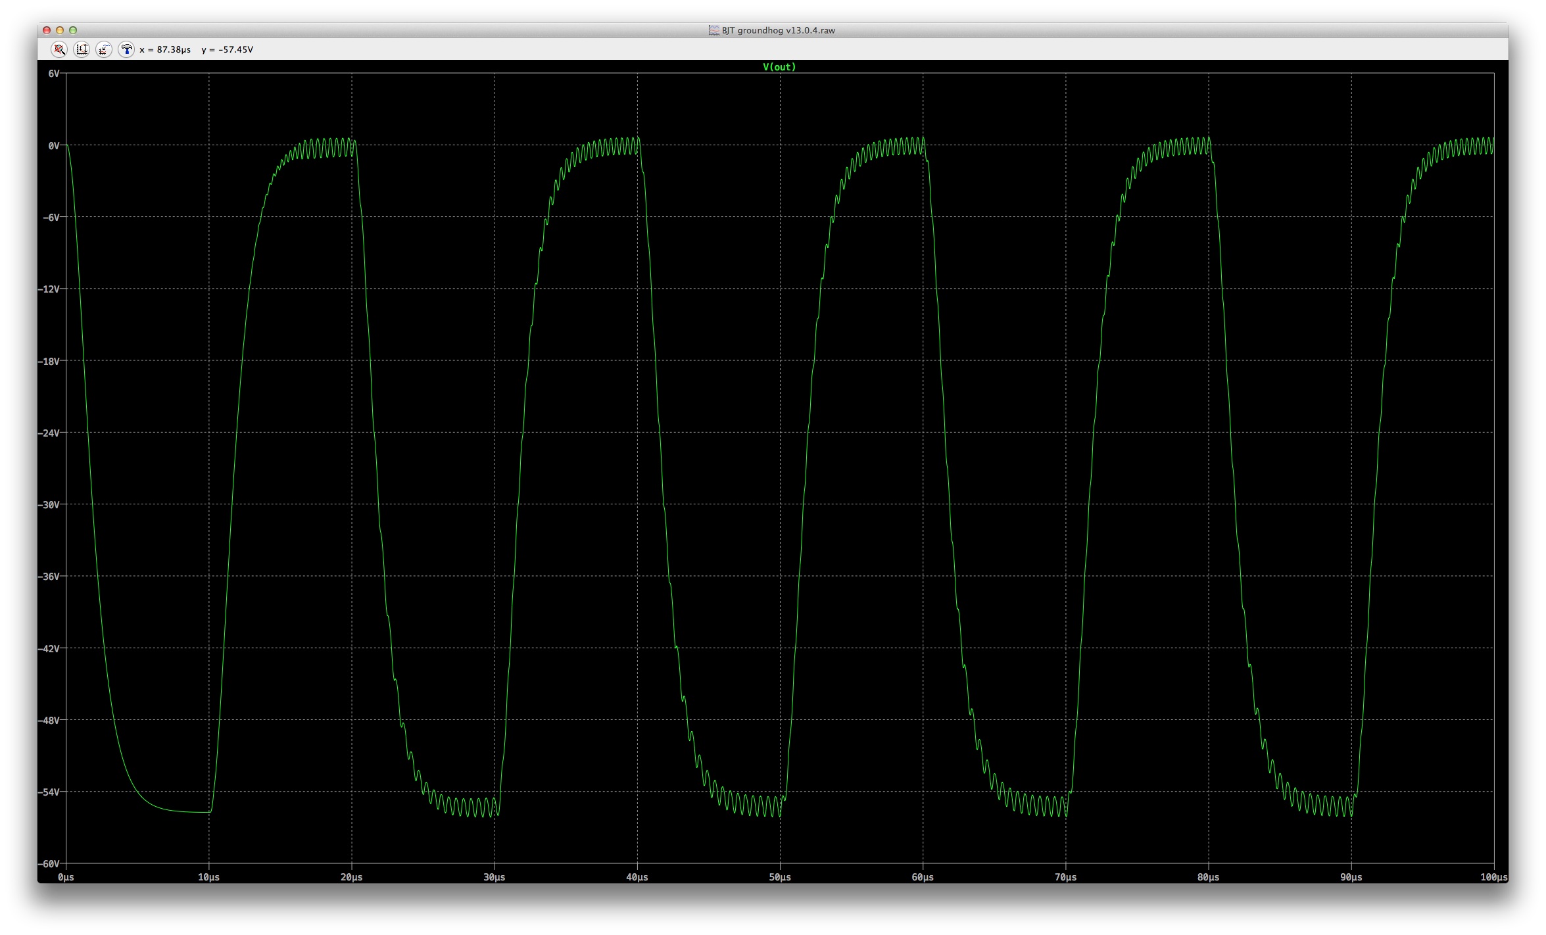Click the -60V vertical axis label
The image size is (1546, 935).
[x=49, y=864]
